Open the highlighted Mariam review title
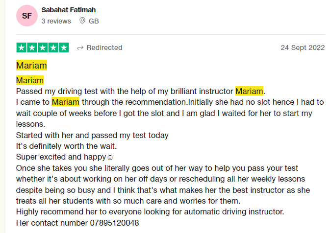Image resolution: width=331 pixels, height=233 pixels. [31, 65]
